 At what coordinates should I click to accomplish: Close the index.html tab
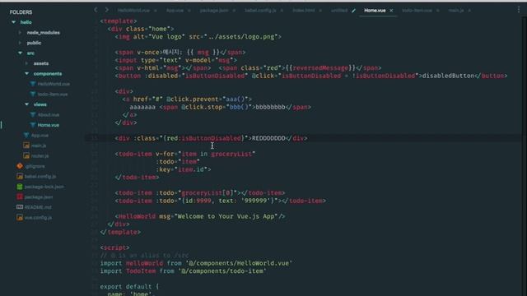click(320, 11)
